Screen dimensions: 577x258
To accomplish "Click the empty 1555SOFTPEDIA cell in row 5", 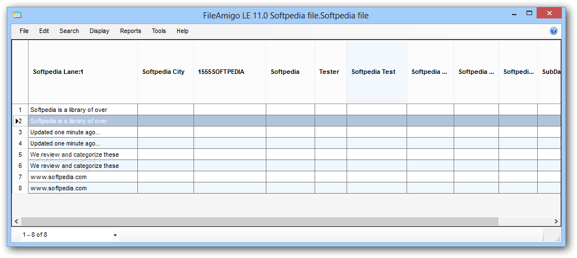I will click(230, 154).
